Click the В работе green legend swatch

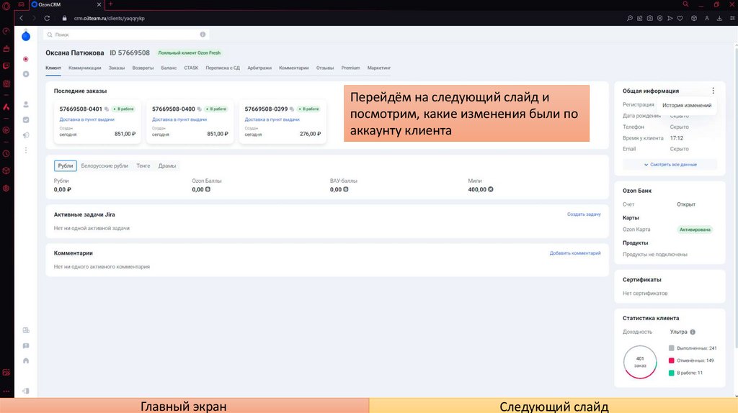pos(671,373)
